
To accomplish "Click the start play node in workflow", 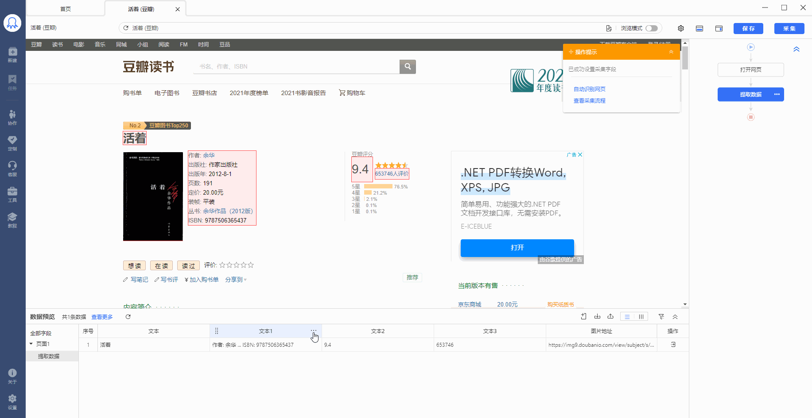I will click(x=751, y=47).
